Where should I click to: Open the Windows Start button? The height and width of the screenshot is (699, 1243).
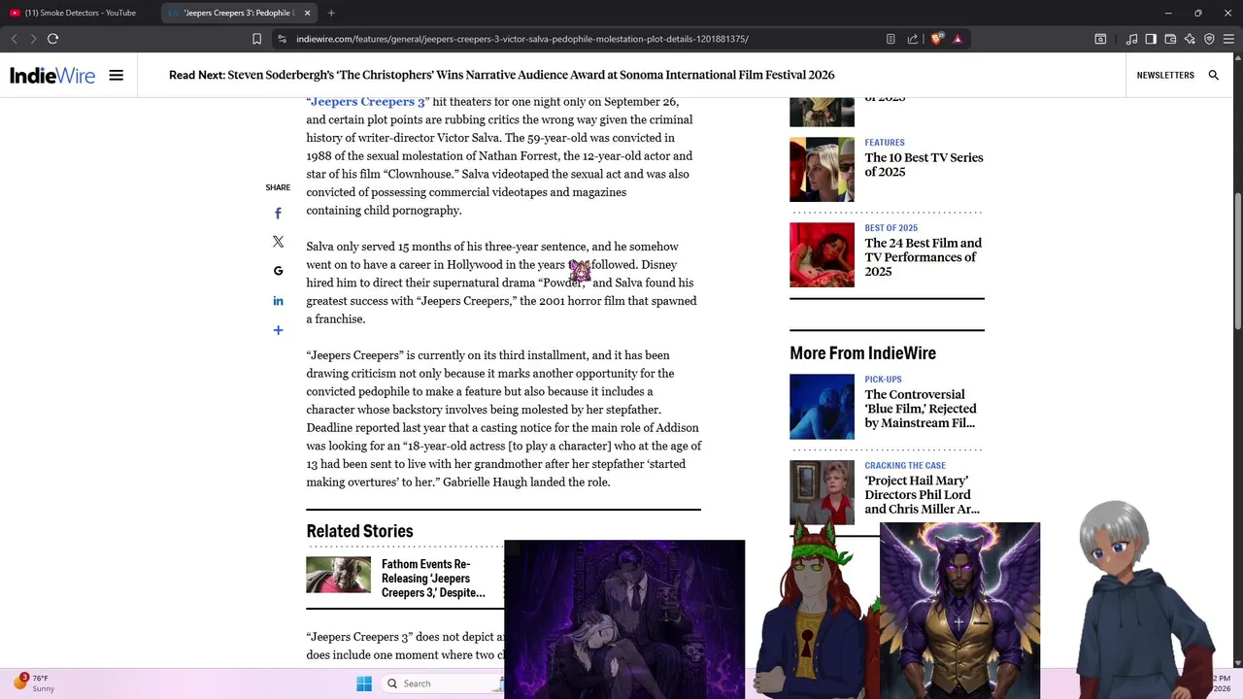point(364,683)
